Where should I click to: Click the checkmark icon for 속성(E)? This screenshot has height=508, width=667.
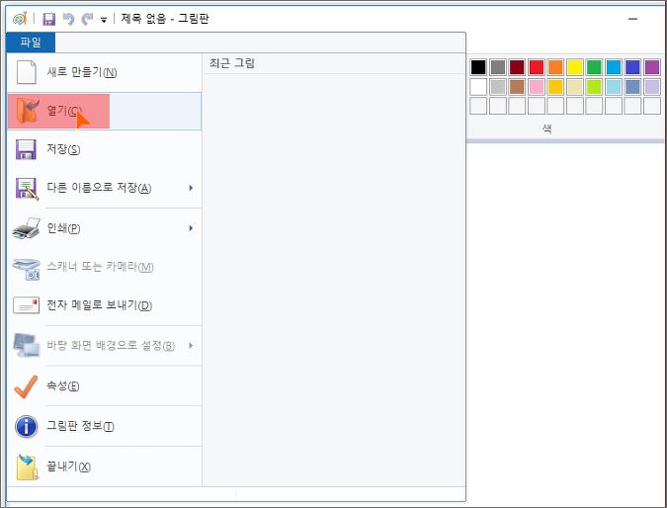point(26,386)
